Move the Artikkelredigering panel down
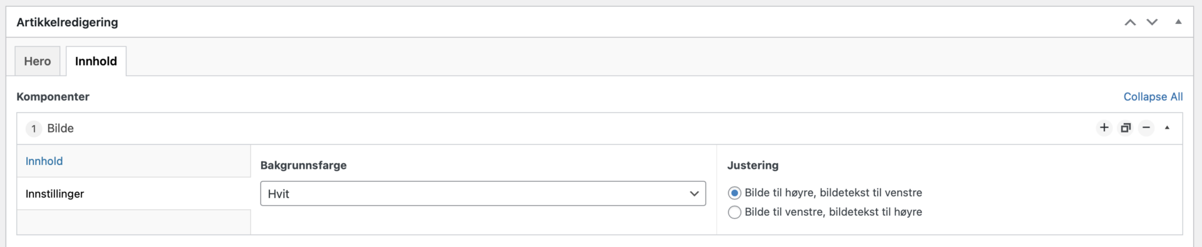This screenshot has width=1202, height=247. tap(1152, 23)
